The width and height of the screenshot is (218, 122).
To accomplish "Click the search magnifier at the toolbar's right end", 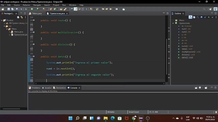I will point(204,9).
